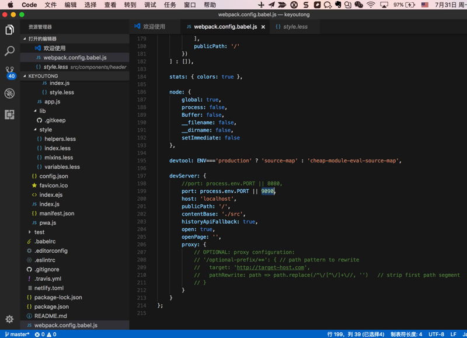Image resolution: width=467 pixels, height=338 pixels.
Task: Open the Extensions view icon
Action: click(9, 114)
